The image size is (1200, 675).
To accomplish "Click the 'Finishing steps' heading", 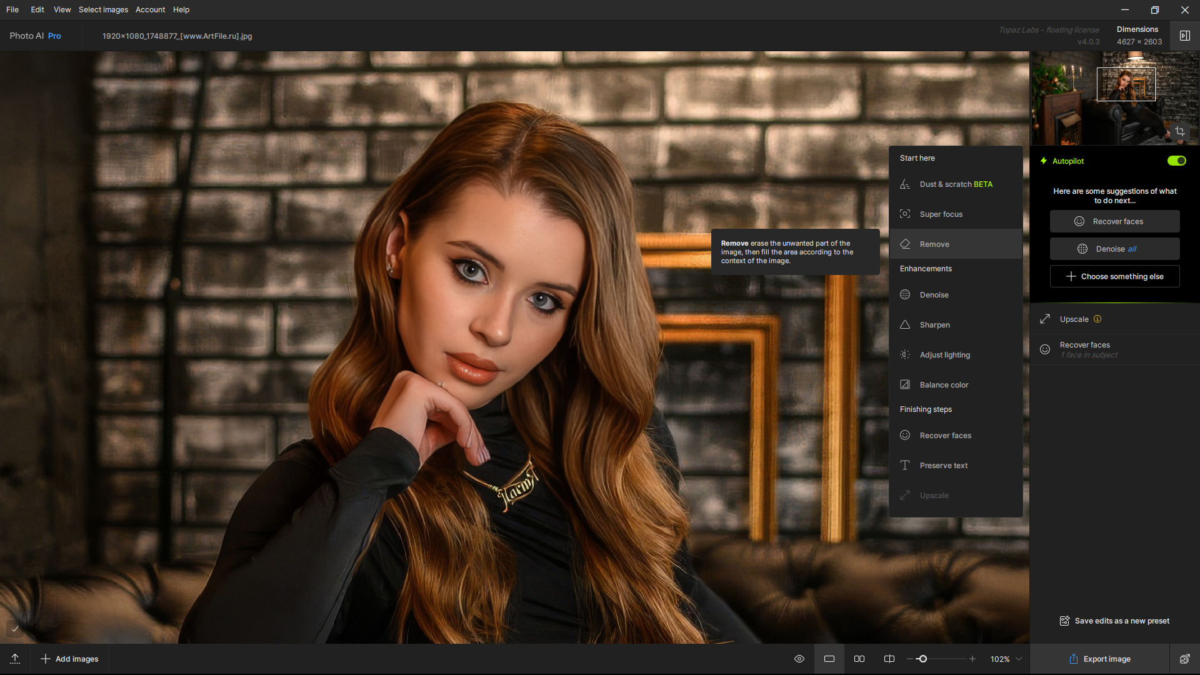I will pyautogui.click(x=926, y=409).
